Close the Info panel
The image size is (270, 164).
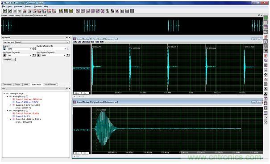69,88
